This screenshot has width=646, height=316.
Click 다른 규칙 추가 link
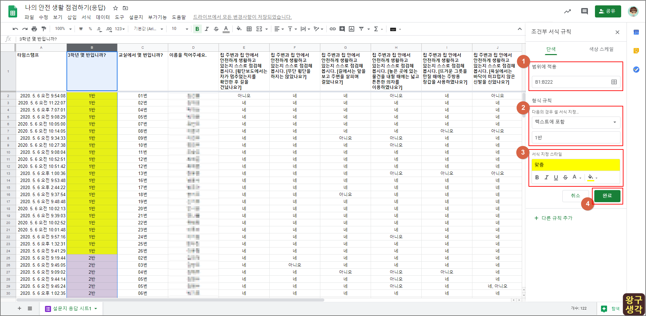[x=553, y=218]
